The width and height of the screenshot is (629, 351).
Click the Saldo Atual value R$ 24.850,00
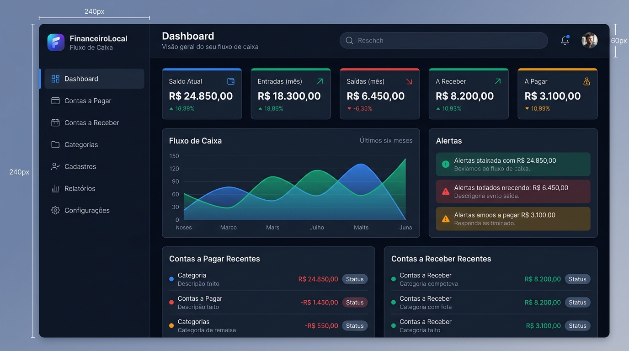201,96
